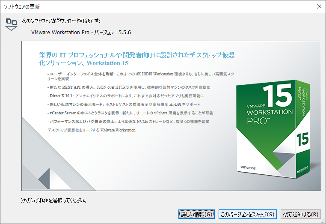Click '次のソフトウェアがダウンロード可能です:' text

[x=61, y=21]
